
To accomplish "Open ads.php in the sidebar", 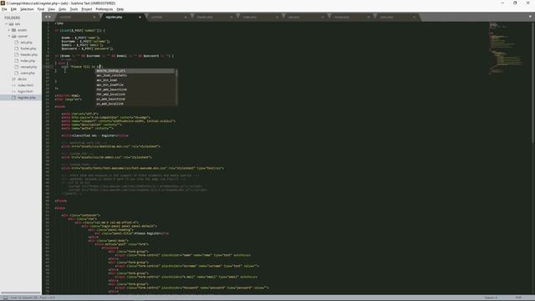I will (x=26, y=43).
